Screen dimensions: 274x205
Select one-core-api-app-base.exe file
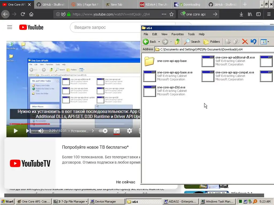(x=168, y=76)
